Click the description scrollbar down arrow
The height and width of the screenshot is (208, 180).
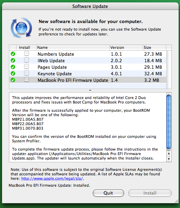[169, 159]
